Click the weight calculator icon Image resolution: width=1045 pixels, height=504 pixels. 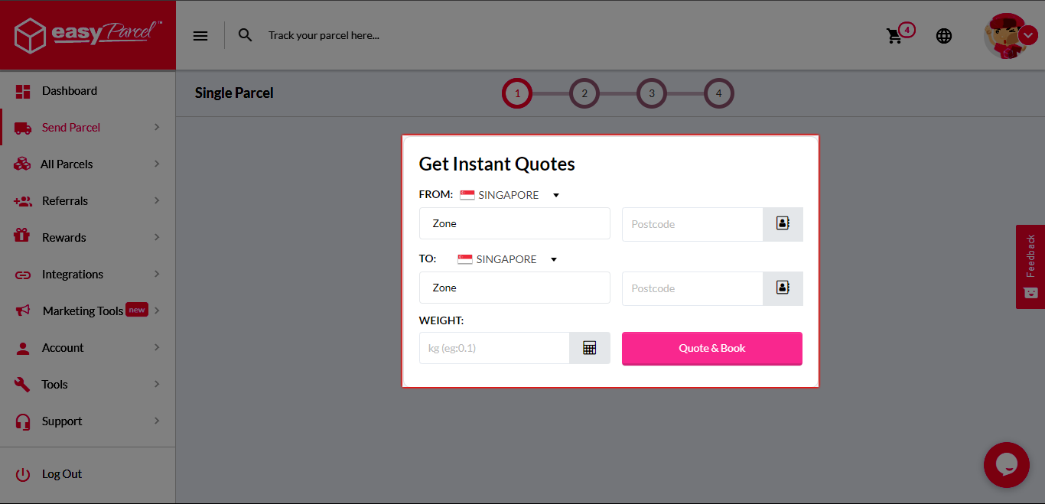(589, 347)
